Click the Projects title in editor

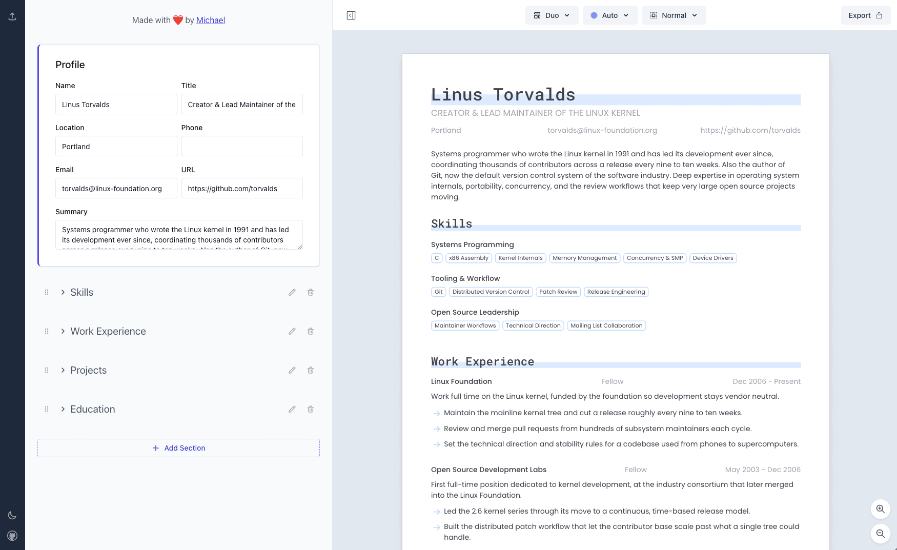click(89, 370)
